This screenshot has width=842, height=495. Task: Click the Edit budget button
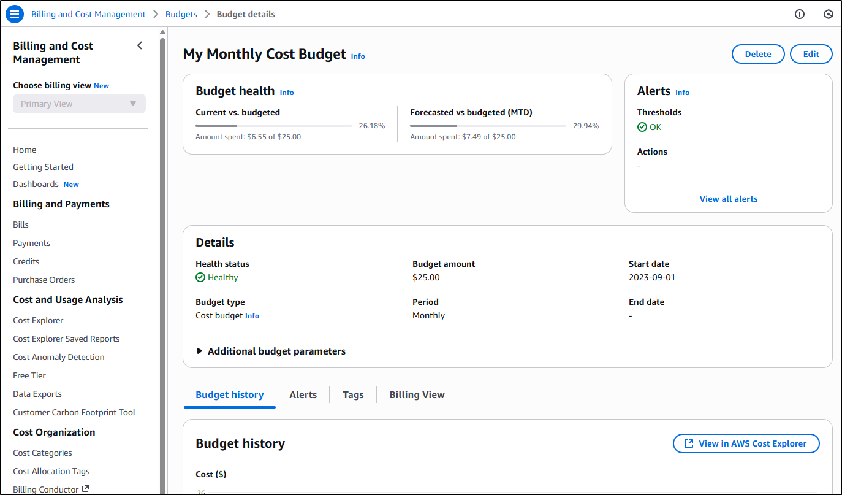811,54
